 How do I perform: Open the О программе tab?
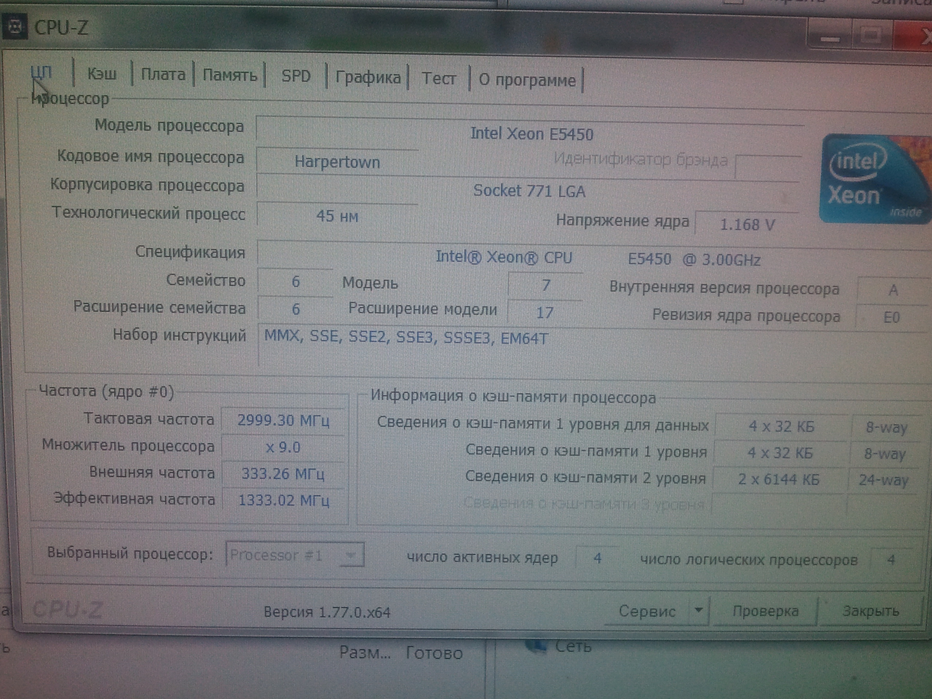pyautogui.click(x=527, y=80)
